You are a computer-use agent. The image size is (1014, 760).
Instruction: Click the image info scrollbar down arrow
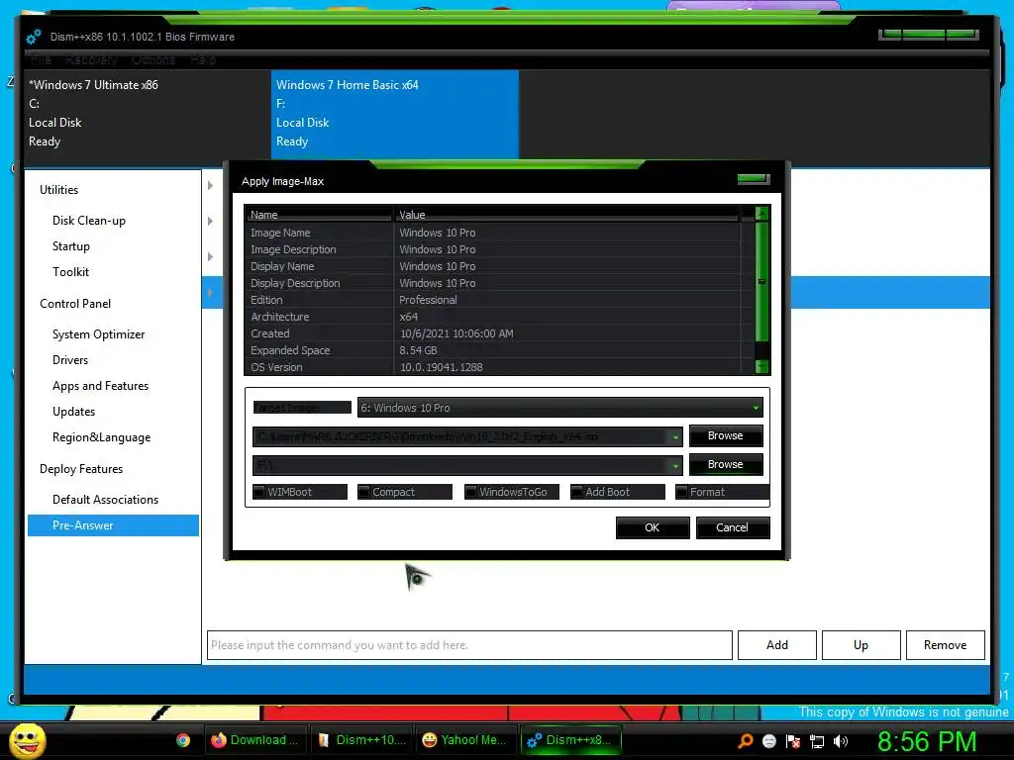click(761, 366)
